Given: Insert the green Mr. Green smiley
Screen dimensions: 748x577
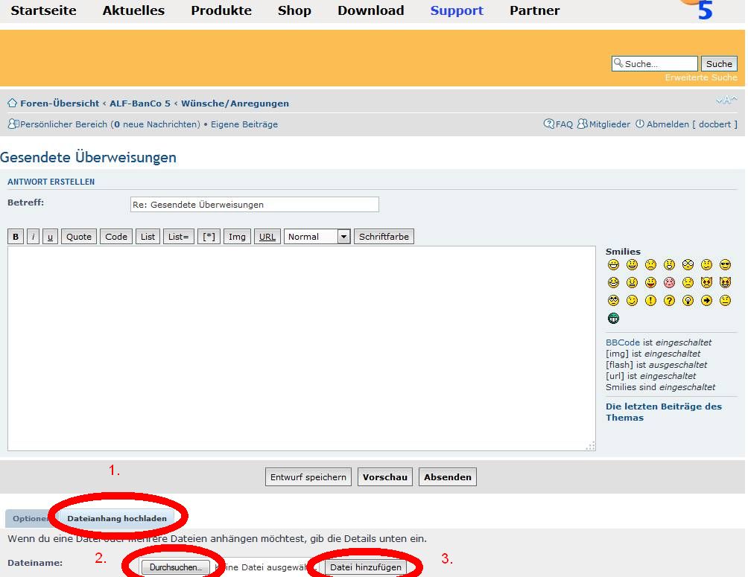Looking at the screenshot, I should click(x=613, y=318).
